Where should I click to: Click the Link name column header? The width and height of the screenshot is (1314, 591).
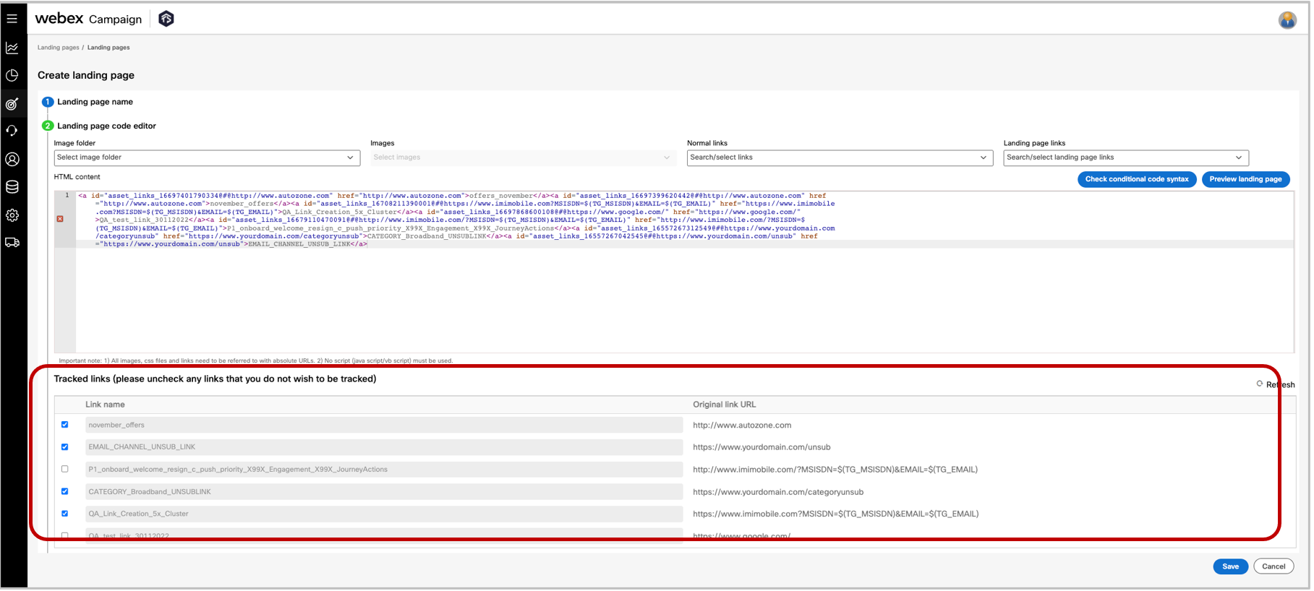pos(105,405)
